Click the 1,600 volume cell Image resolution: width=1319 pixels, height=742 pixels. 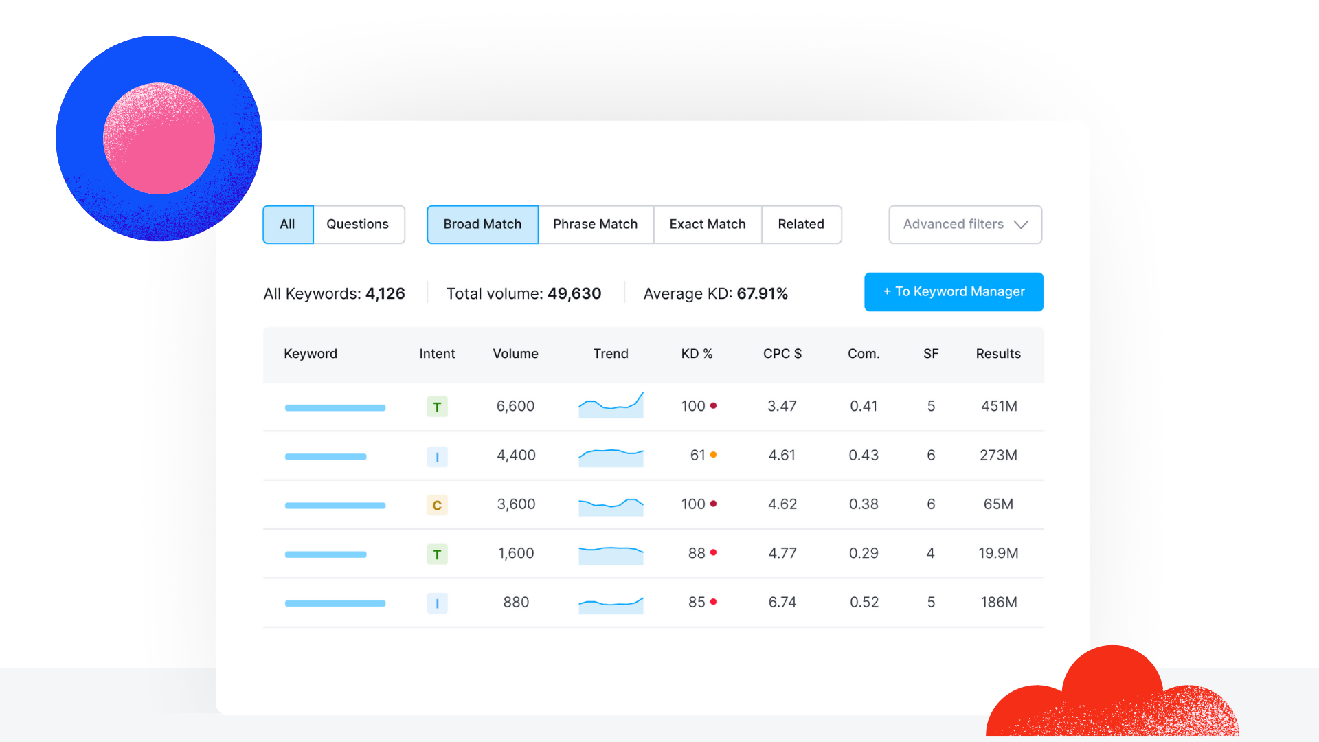click(516, 553)
